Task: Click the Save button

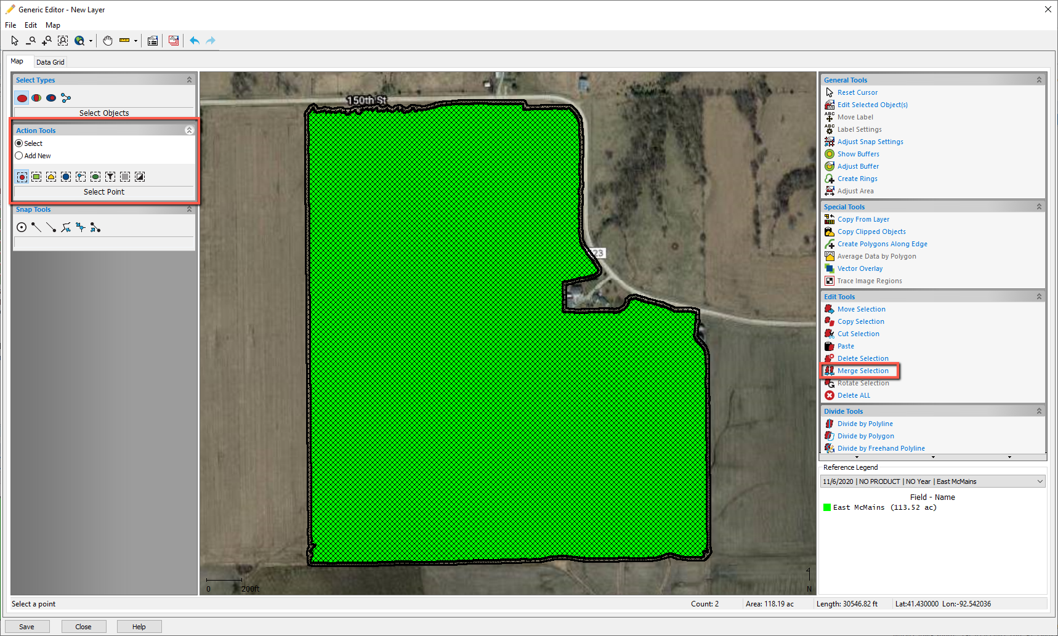Action: coord(26,627)
